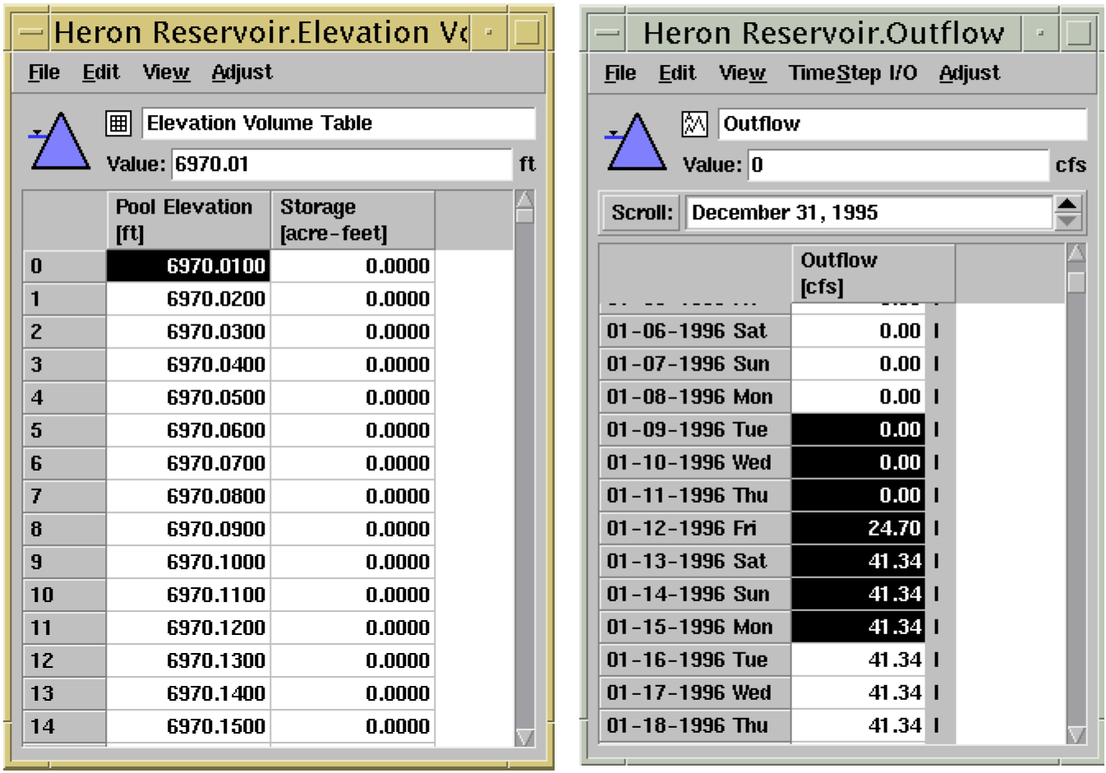Click the Pool Elevation column header

click(188, 219)
